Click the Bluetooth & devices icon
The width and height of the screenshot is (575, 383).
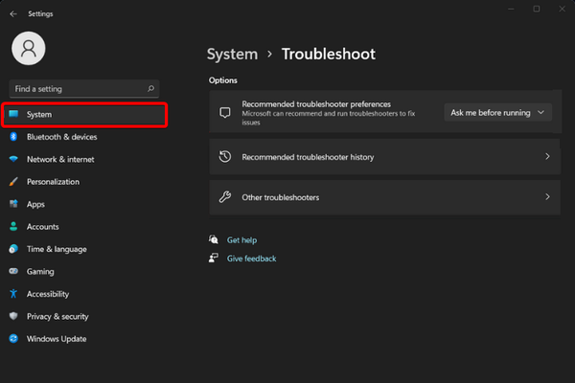coord(13,137)
